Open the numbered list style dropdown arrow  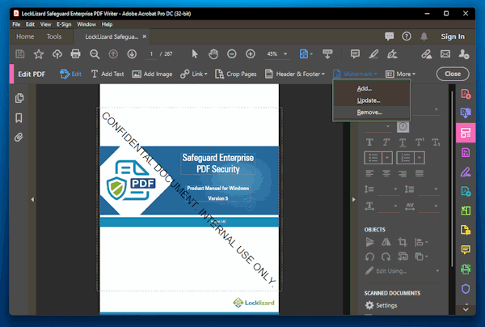pos(420,158)
